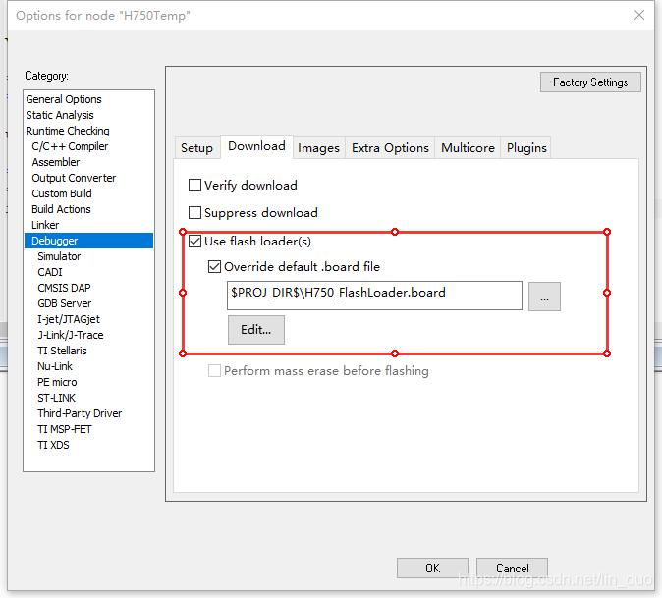
Task: Select PE micro category
Action: (88, 382)
